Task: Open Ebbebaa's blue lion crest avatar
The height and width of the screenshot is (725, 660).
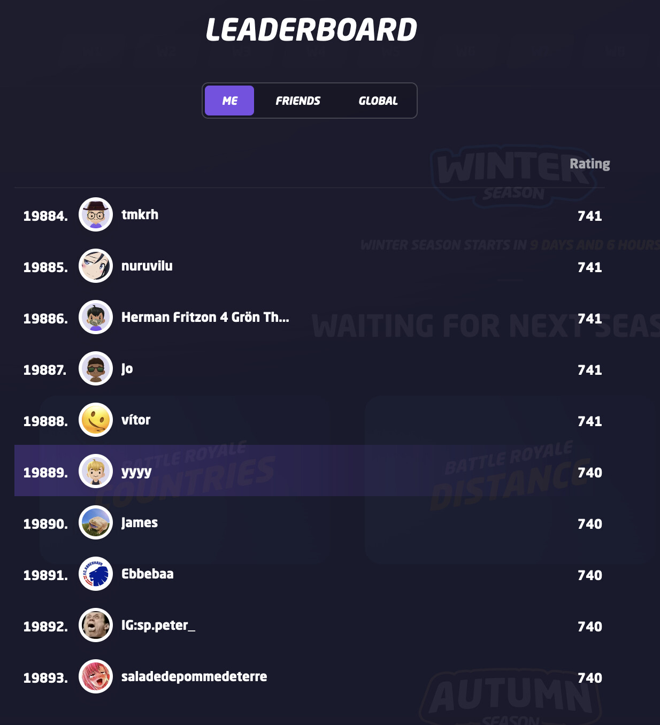Action: point(96,574)
